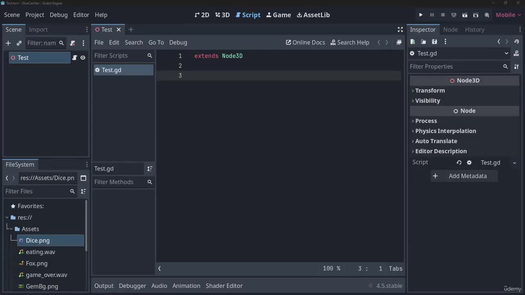Open the Debug main menu
Image resolution: width=525 pixels, height=295 pixels.
click(x=59, y=15)
